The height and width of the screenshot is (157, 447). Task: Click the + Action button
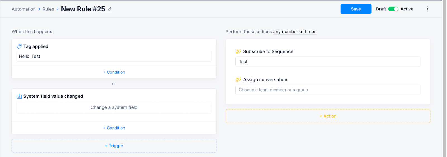point(328,116)
